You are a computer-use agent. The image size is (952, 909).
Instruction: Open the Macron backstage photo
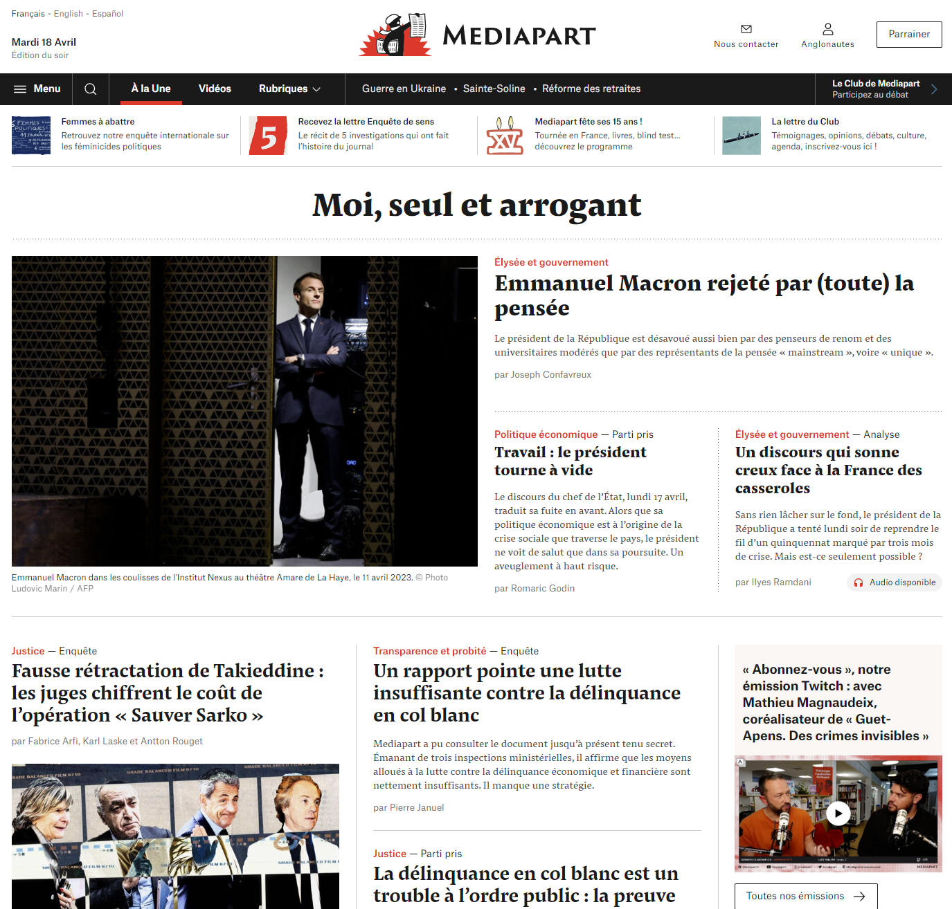click(x=244, y=411)
